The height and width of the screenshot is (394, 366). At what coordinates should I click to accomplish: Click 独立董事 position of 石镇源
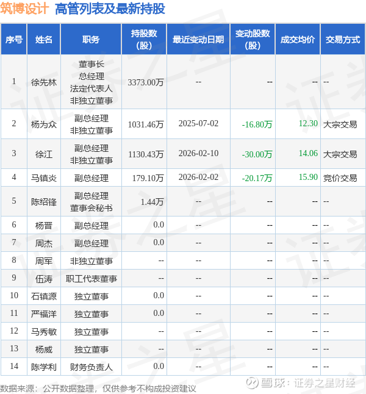click(91, 296)
